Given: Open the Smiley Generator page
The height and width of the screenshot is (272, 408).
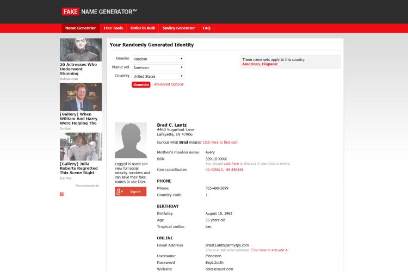Looking at the screenshot, I should pyautogui.click(x=179, y=28).
